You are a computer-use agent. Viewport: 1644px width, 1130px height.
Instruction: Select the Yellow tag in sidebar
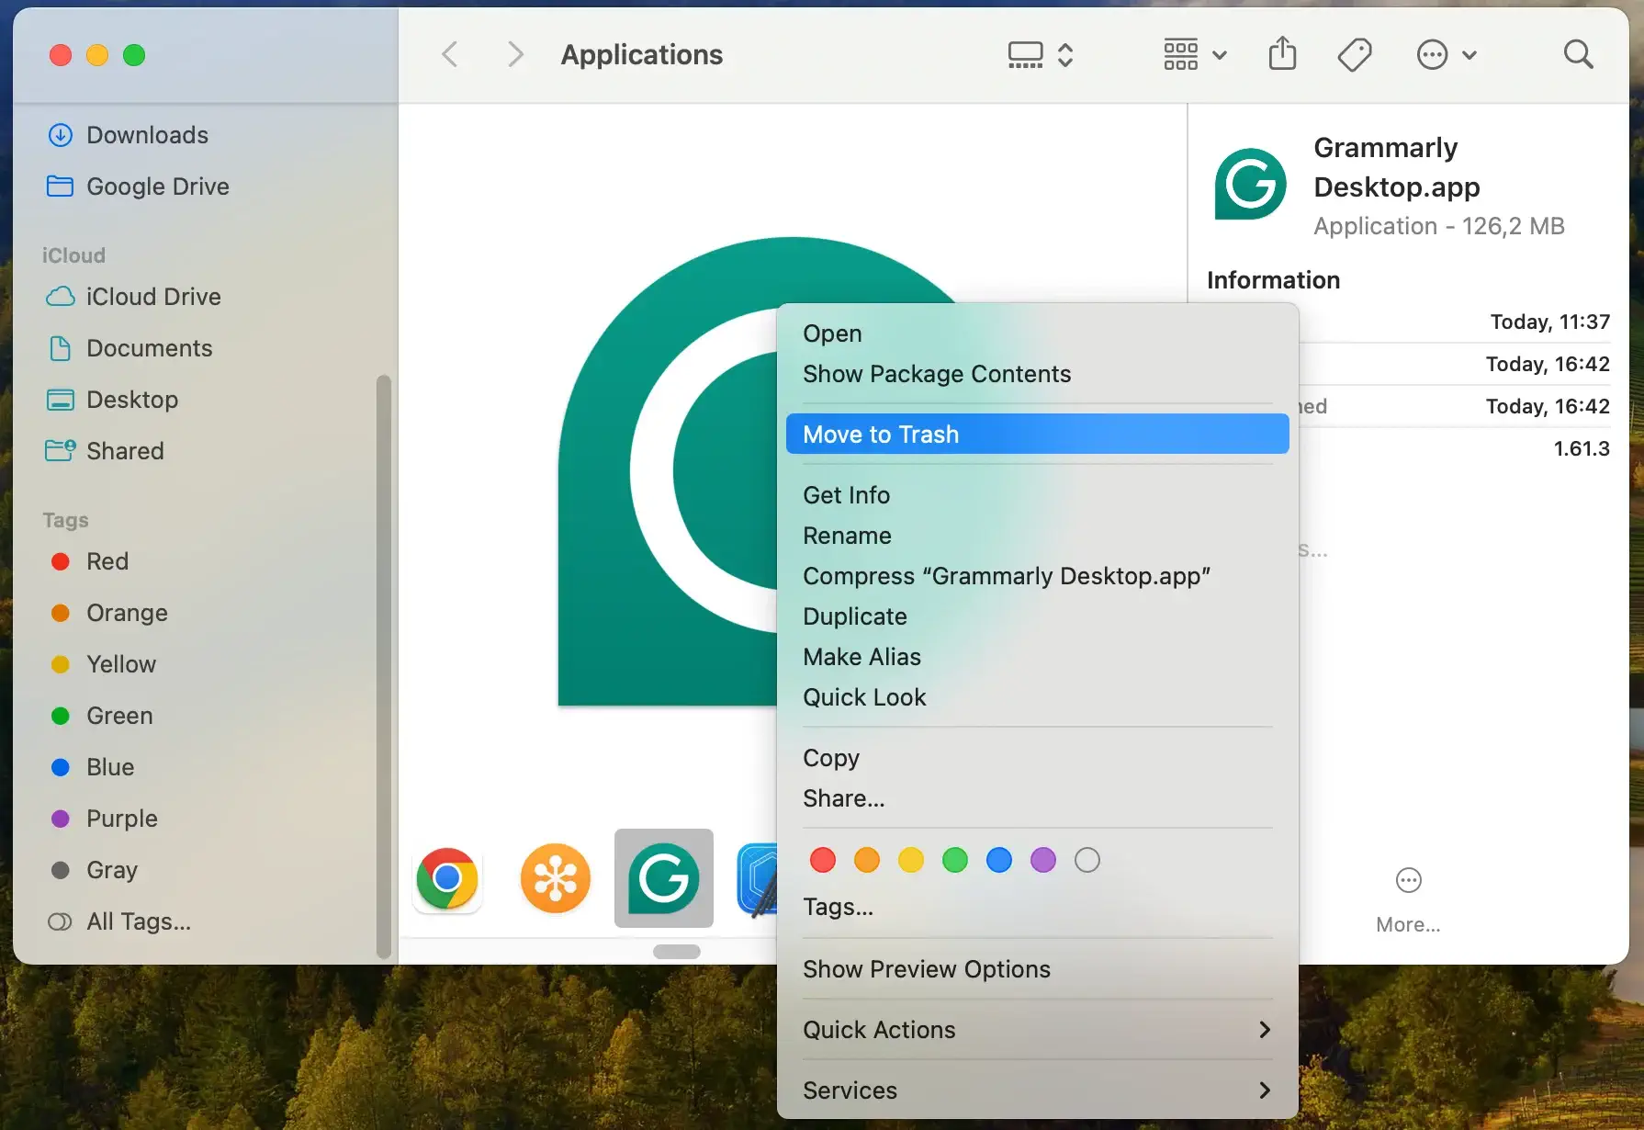click(104, 664)
